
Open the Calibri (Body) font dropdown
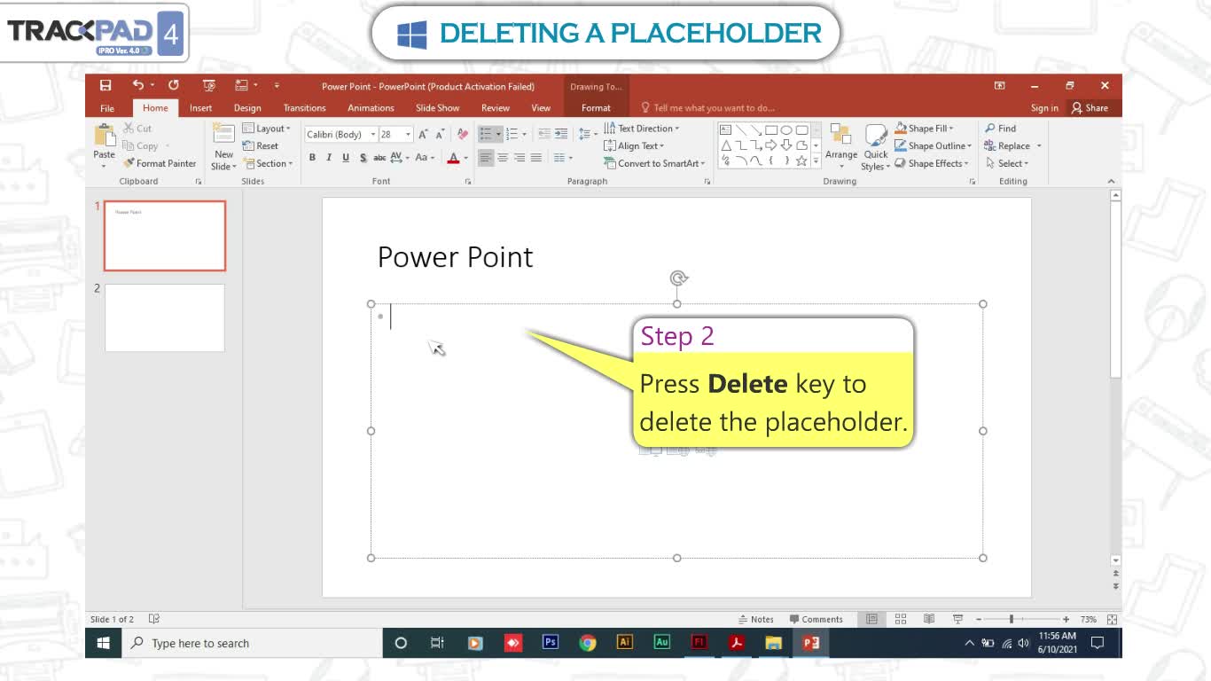[x=373, y=135]
